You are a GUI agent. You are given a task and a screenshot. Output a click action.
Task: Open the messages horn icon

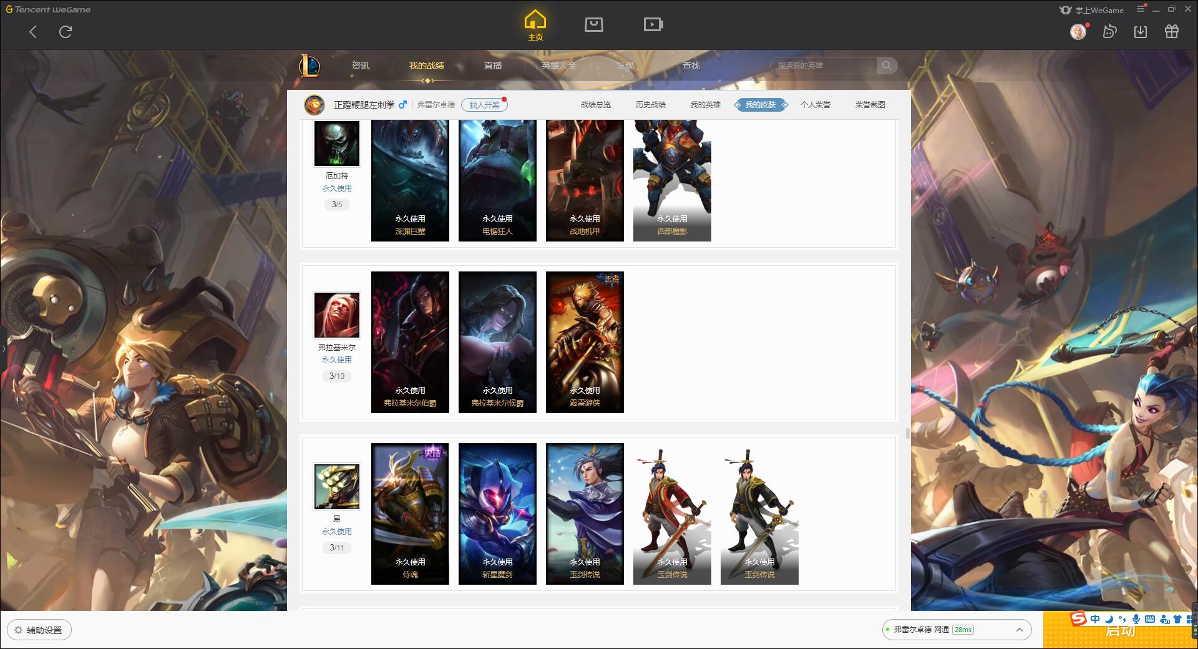click(1109, 31)
